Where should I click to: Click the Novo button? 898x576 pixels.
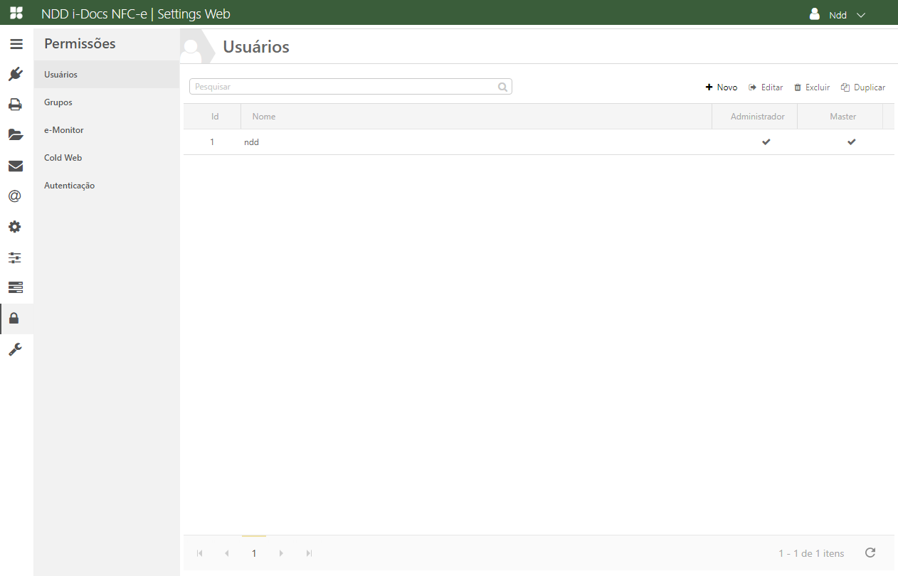coord(722,87)
